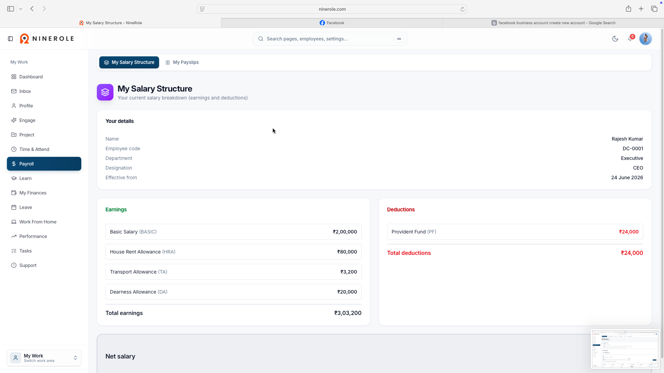Go back in Safari
The image size is (664, 373).
32,9
